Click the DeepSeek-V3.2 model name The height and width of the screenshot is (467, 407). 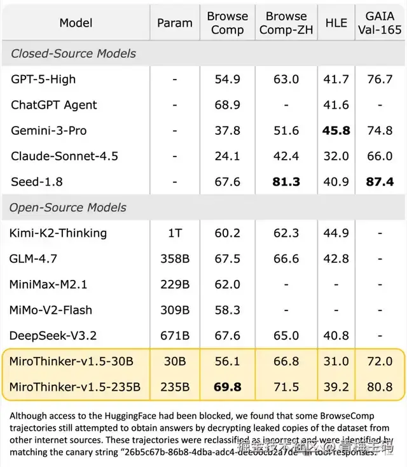click(53, 335)
